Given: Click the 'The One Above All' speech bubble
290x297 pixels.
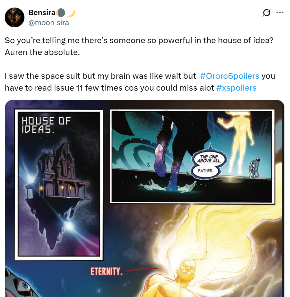Looking at the screenshot, I should coord(209,159).
